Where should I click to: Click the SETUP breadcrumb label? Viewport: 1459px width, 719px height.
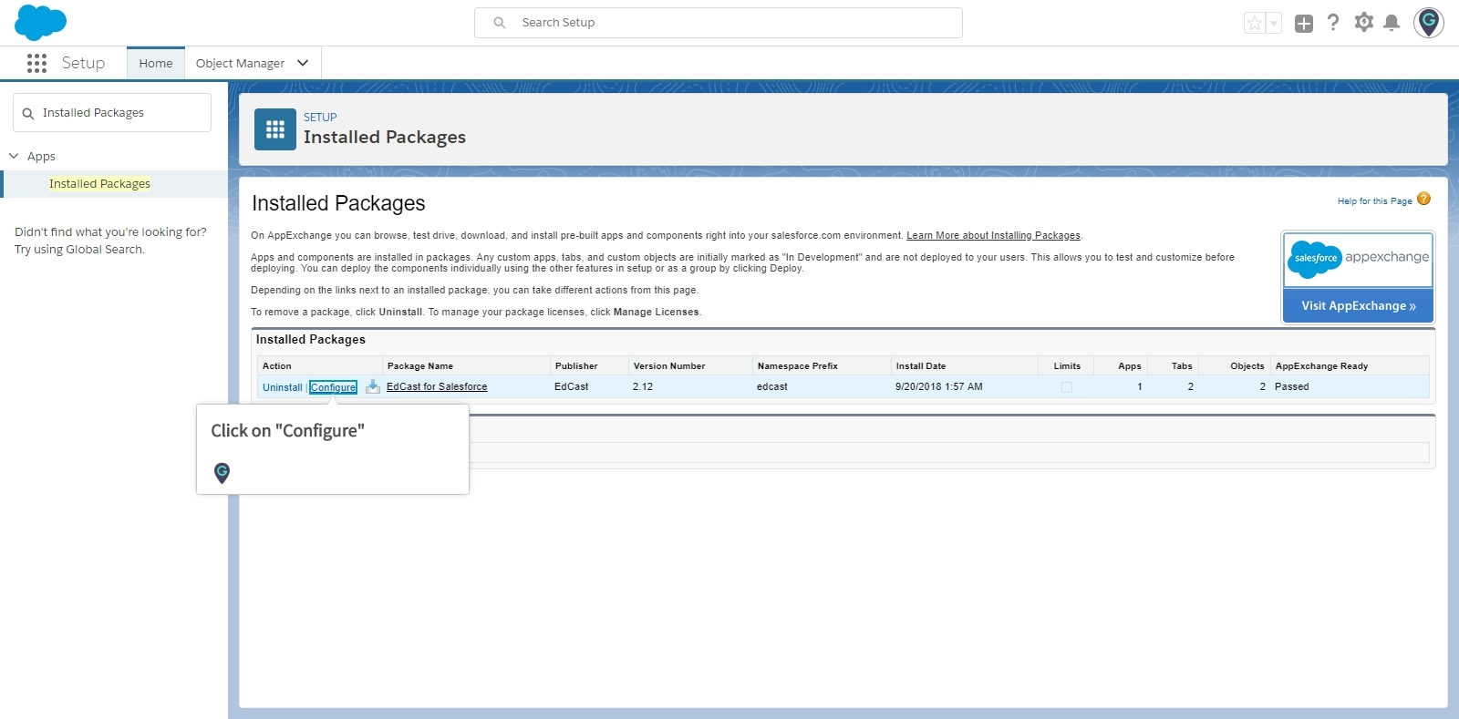pyautogui.click(x=320, y=117)
